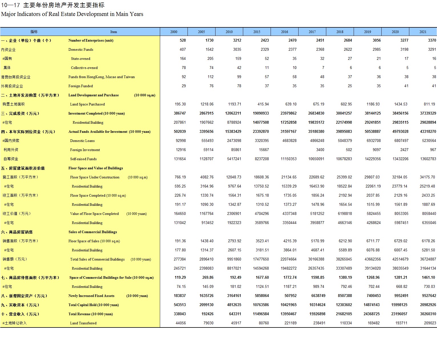Select the 'Land Development and Purchase' heading
The height and width of the screenshot is (346, 437).
coord(94,95)
